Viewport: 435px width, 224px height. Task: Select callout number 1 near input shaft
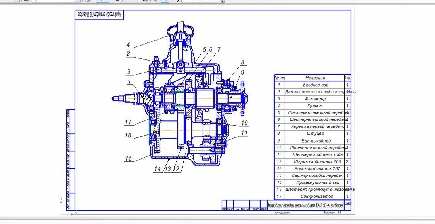[130, 81]
